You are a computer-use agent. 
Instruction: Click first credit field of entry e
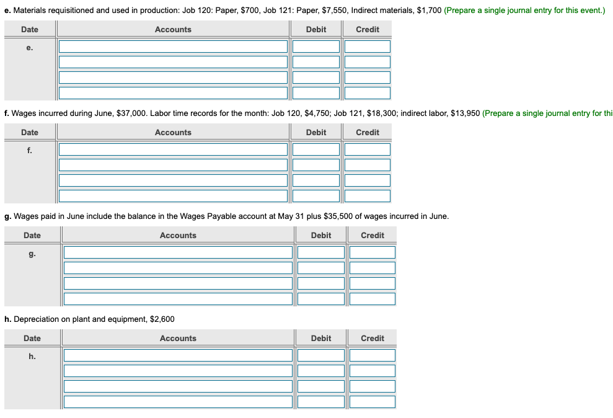click(x=368, y=47)
